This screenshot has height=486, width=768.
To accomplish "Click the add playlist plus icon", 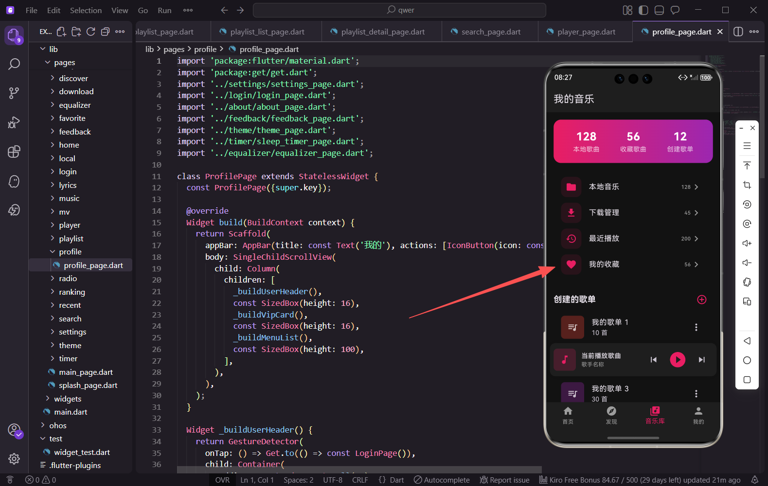I will point(701,300).
